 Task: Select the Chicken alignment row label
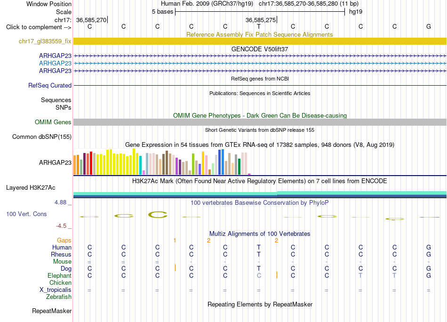click(60, 282)
